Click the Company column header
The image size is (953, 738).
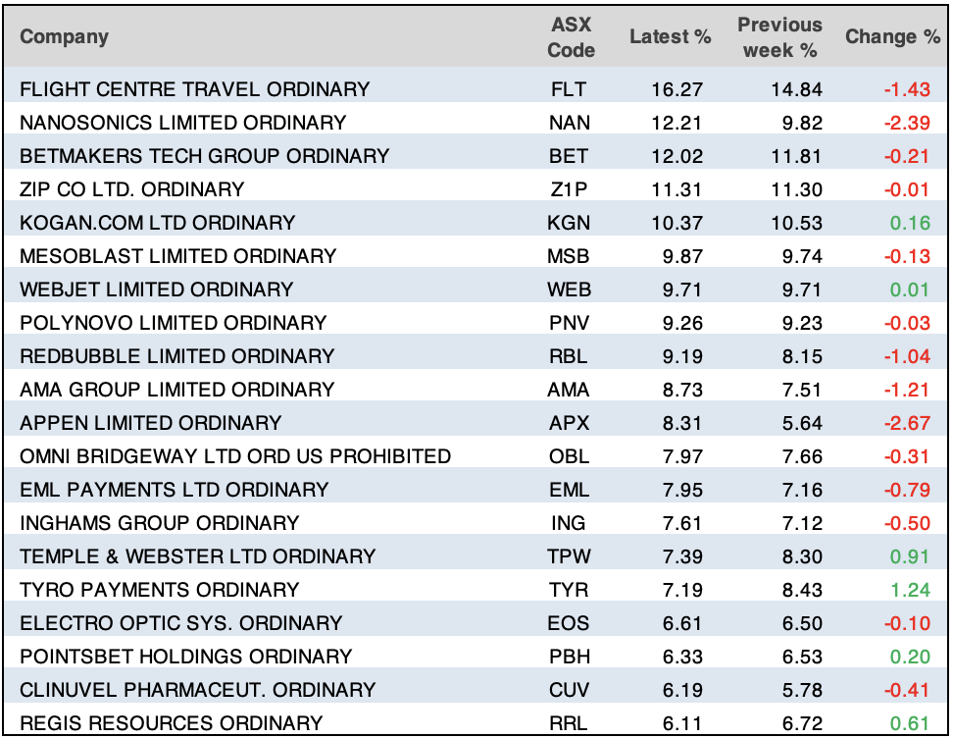[65, 37]
